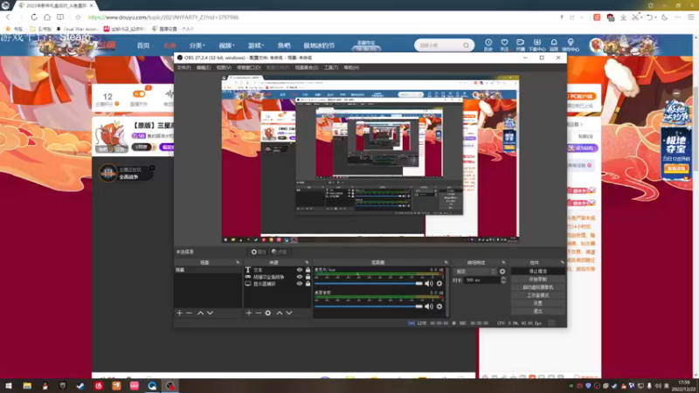Viewport: 699px width, 393px height.
Task: Pop out the Scenes dock panel
Action: pos(238,263)
